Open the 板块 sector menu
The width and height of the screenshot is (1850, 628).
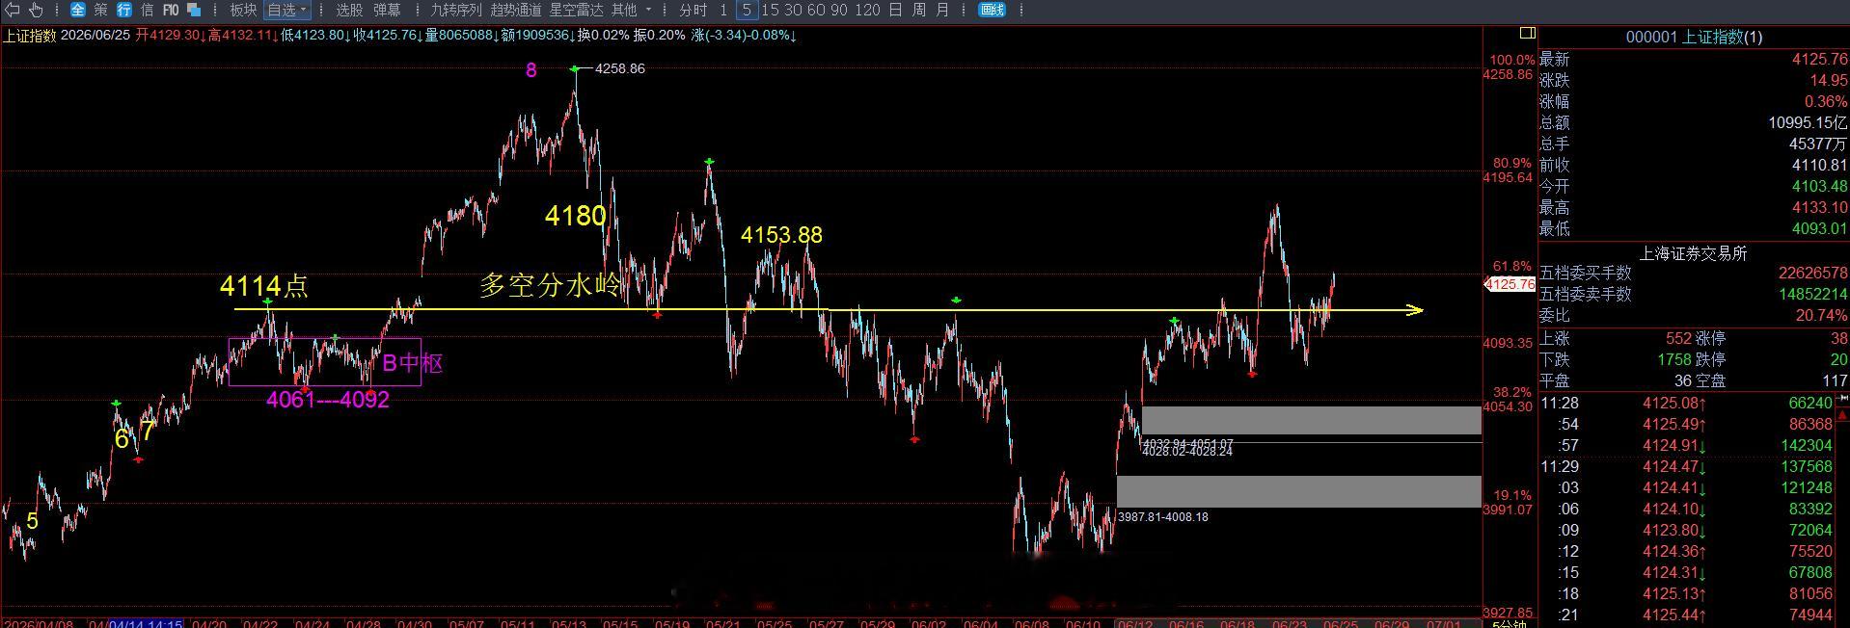(x=243, y=10)
